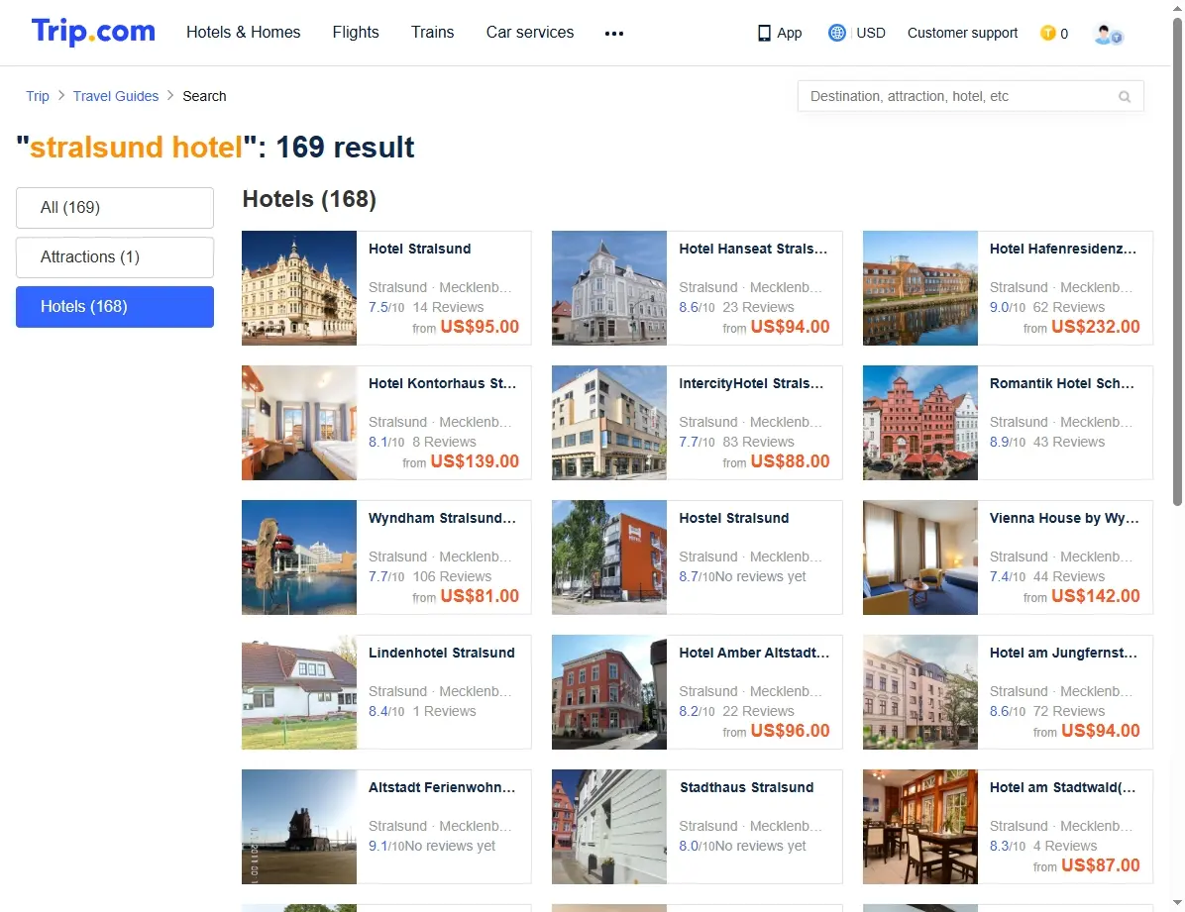Click Hotel am Jungfernstieg title

click(1063, 653)
